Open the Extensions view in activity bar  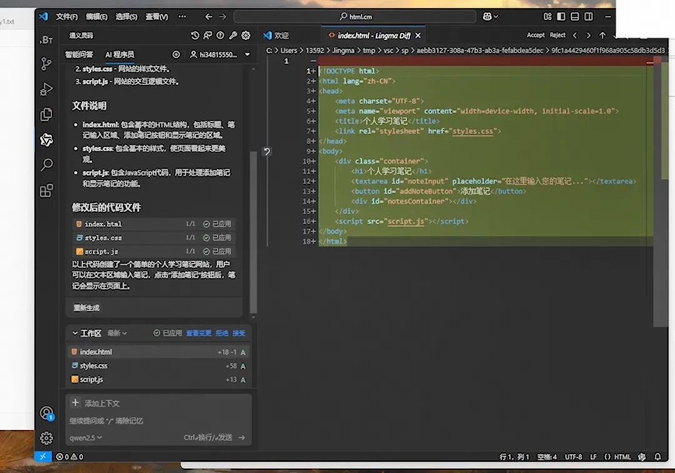46,191
